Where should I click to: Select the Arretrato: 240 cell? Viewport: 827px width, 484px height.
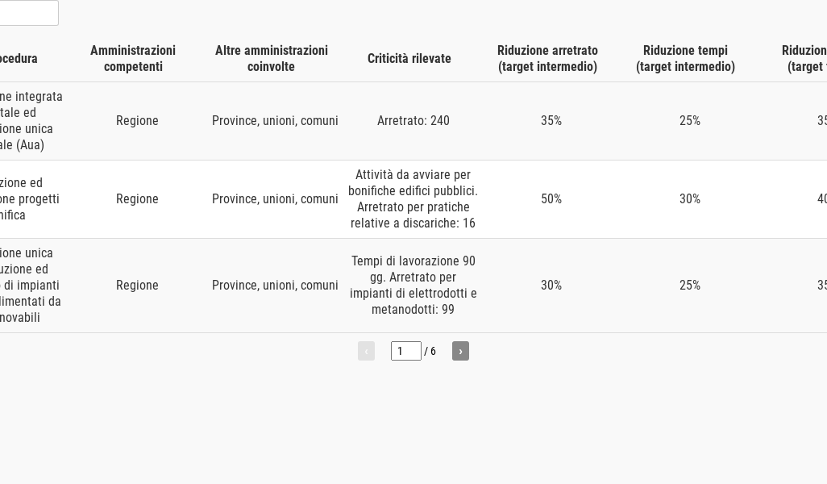[x=413, y=121]
